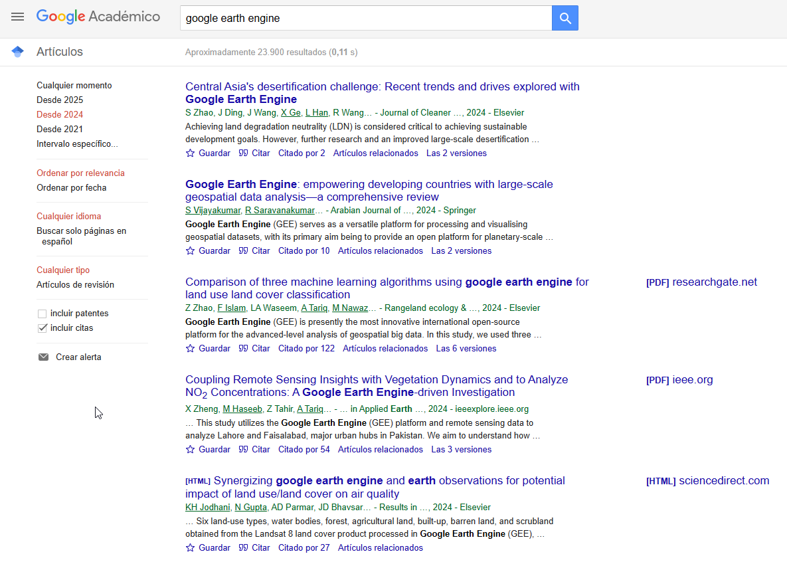Click Citado por 122 link
Image resolution: width=787 pixels, height=568 pixels.
(306, 349)
